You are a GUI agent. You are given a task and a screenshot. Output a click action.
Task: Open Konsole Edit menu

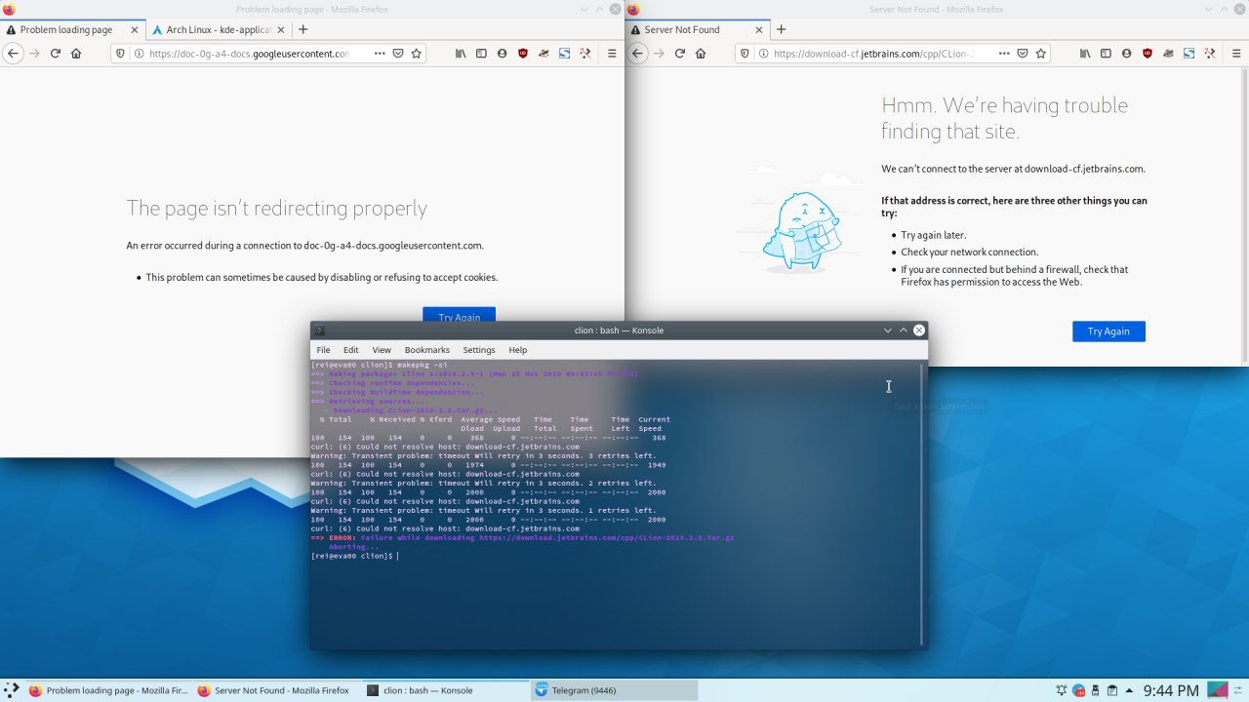(351, 350)
